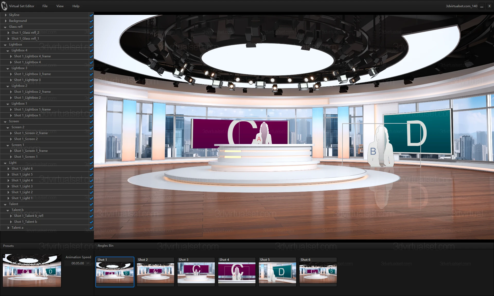This screenshot has width=494, height=296.
Task: Collapse the Lightbox group
Action: [5, 45]
